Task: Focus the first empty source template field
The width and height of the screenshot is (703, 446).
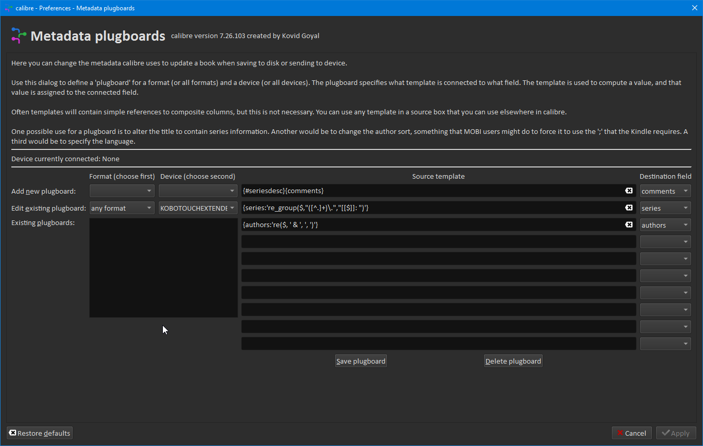Action: (439, 242)
